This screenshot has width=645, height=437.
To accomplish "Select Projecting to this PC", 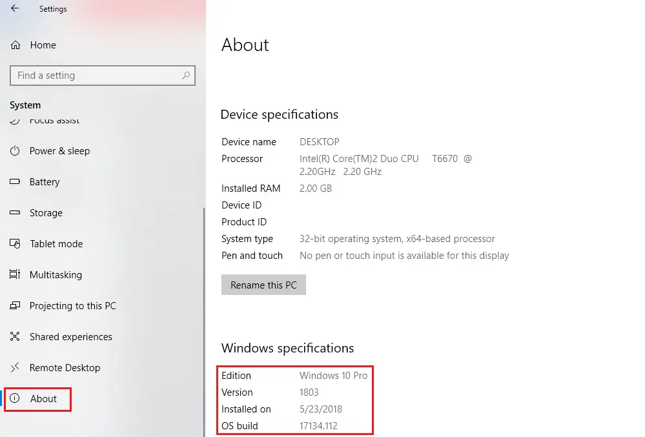I will tap(73, 306).
